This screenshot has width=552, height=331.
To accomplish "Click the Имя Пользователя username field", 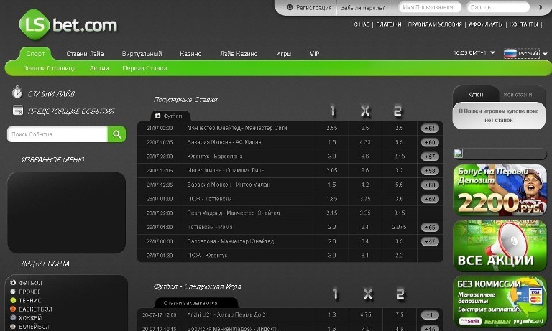I will click(430, 7).
